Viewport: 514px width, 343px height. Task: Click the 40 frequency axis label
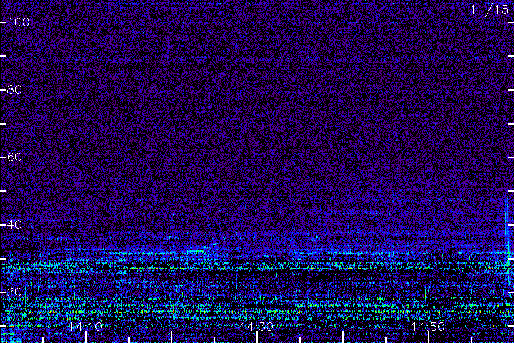pyautogui.click(x=14, y=225)
